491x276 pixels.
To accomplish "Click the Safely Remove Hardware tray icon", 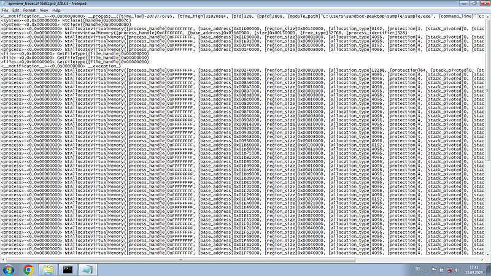I will click(441, 270).
